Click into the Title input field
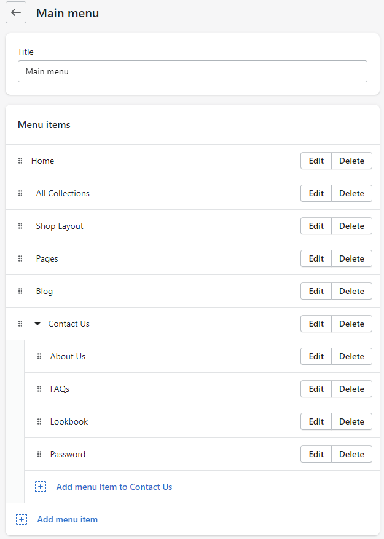This screenshot has width=384, height=539. coord(192,71)
